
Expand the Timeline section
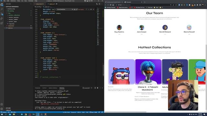8,110
